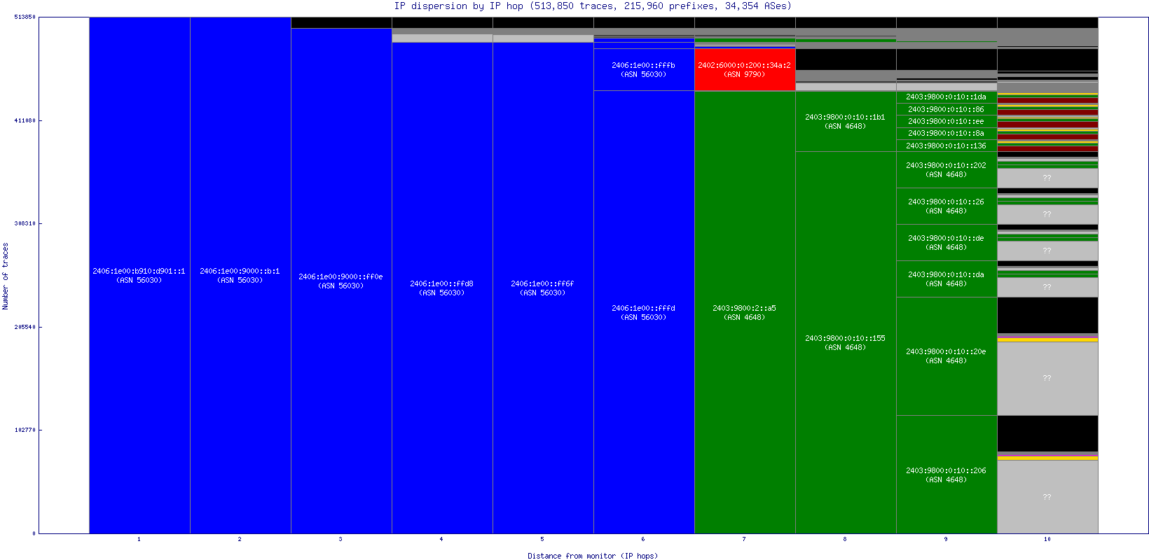
Task: Pick the large 2406:1e00::fffd block at hop 6
Action: click(x=644, y=312)
